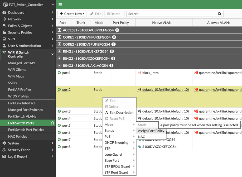
Task: Expand the CORE1 switch group
Action: click(59, 37)
